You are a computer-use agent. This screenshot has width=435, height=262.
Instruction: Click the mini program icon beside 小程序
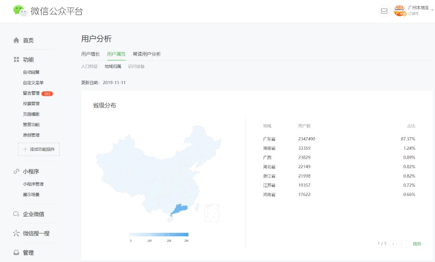click(x=17, y=171)
